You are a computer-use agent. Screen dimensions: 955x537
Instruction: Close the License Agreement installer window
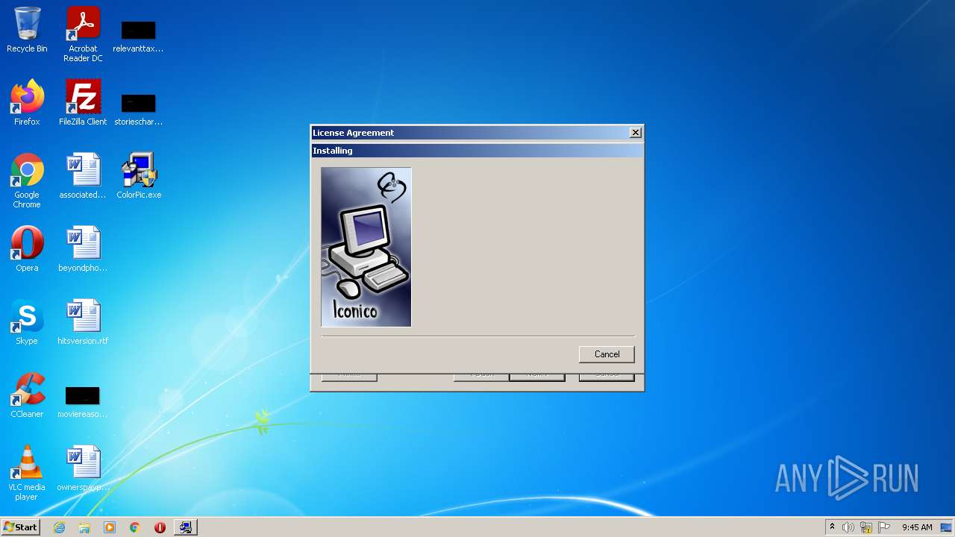coord(636,133)
